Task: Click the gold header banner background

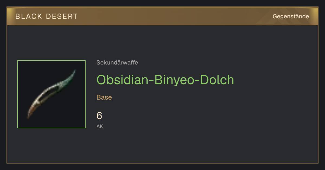Action: 162,16
